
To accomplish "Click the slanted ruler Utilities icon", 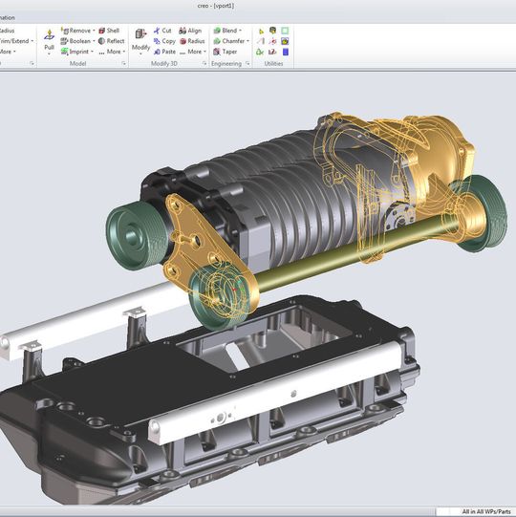I will tap(261, 41).
